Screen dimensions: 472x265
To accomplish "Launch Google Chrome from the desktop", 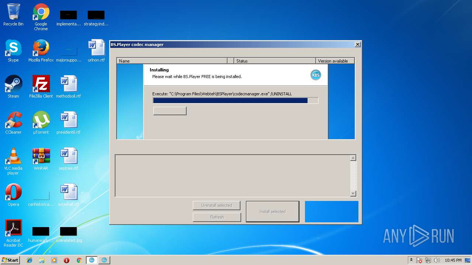I will (x=41, y=17).
